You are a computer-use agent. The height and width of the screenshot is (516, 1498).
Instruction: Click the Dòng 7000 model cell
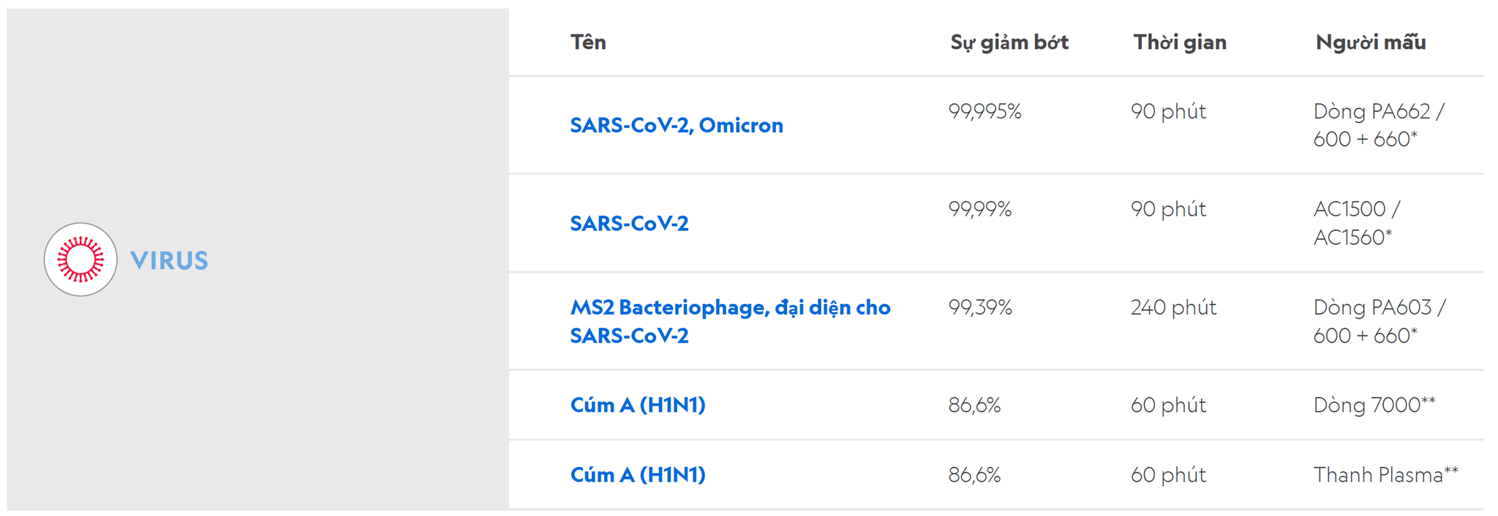tap(1374, 404)
